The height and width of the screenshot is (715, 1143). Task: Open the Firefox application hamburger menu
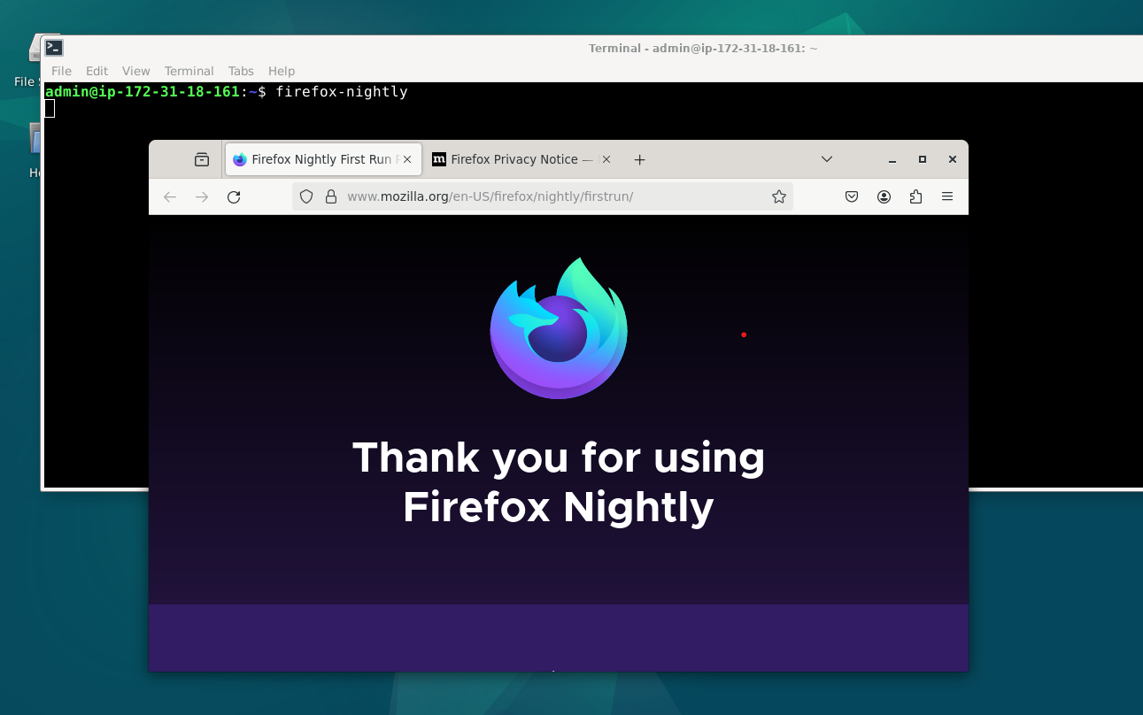[x=947, y=196]
